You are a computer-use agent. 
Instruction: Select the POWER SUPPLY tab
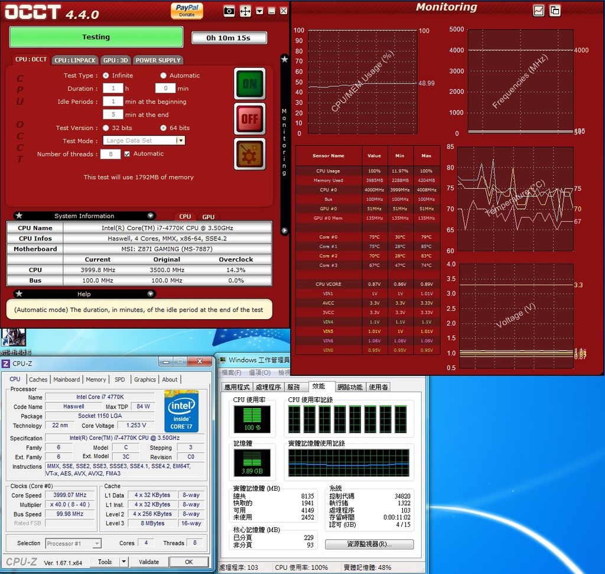pyautogui.click(x=158, y=60)
